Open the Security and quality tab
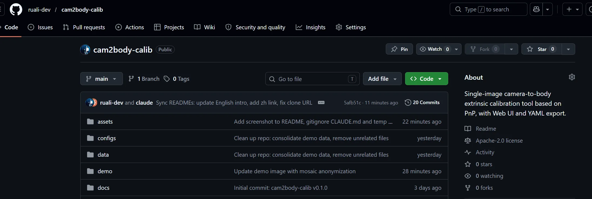 point(255,27)
